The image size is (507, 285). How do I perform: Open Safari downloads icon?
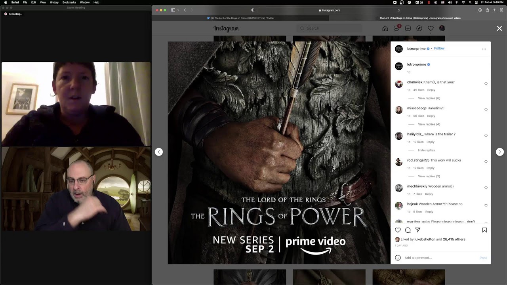tap(480, 10)
